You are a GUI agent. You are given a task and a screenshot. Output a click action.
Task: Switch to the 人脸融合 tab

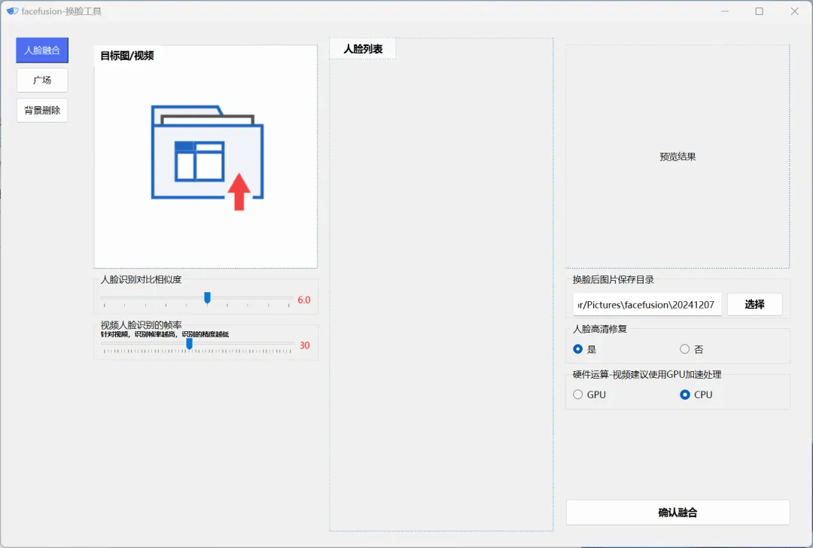click(41, 50)
